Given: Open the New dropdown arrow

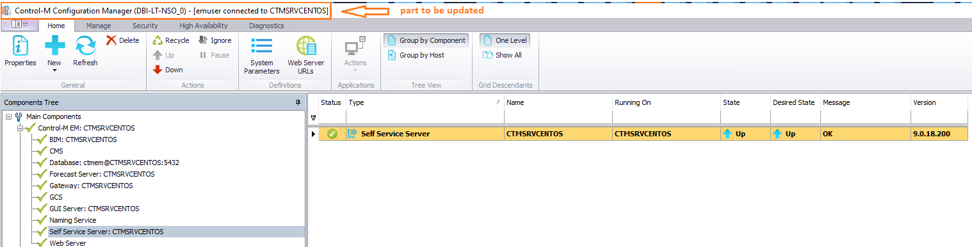Looking at the screenshot, I should point(54,70).
